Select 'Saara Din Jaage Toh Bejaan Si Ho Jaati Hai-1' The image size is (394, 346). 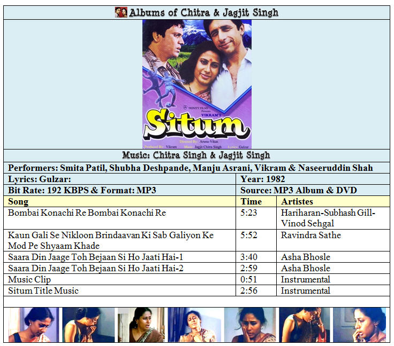click(x=95, y=257)
